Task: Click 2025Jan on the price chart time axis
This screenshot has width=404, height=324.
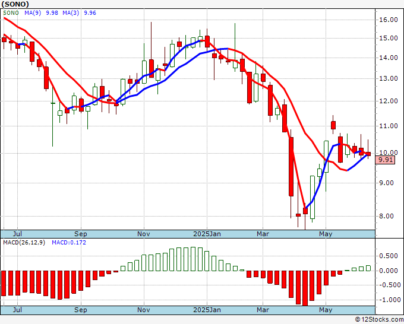Action: tap(207, 234)
